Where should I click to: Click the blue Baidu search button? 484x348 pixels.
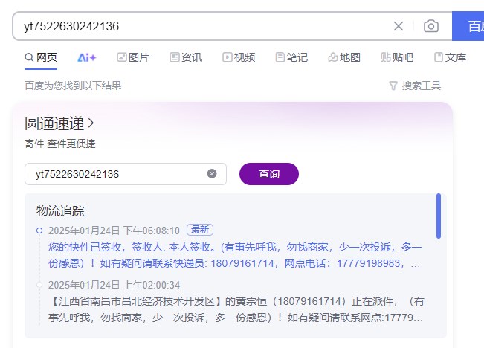468,26
